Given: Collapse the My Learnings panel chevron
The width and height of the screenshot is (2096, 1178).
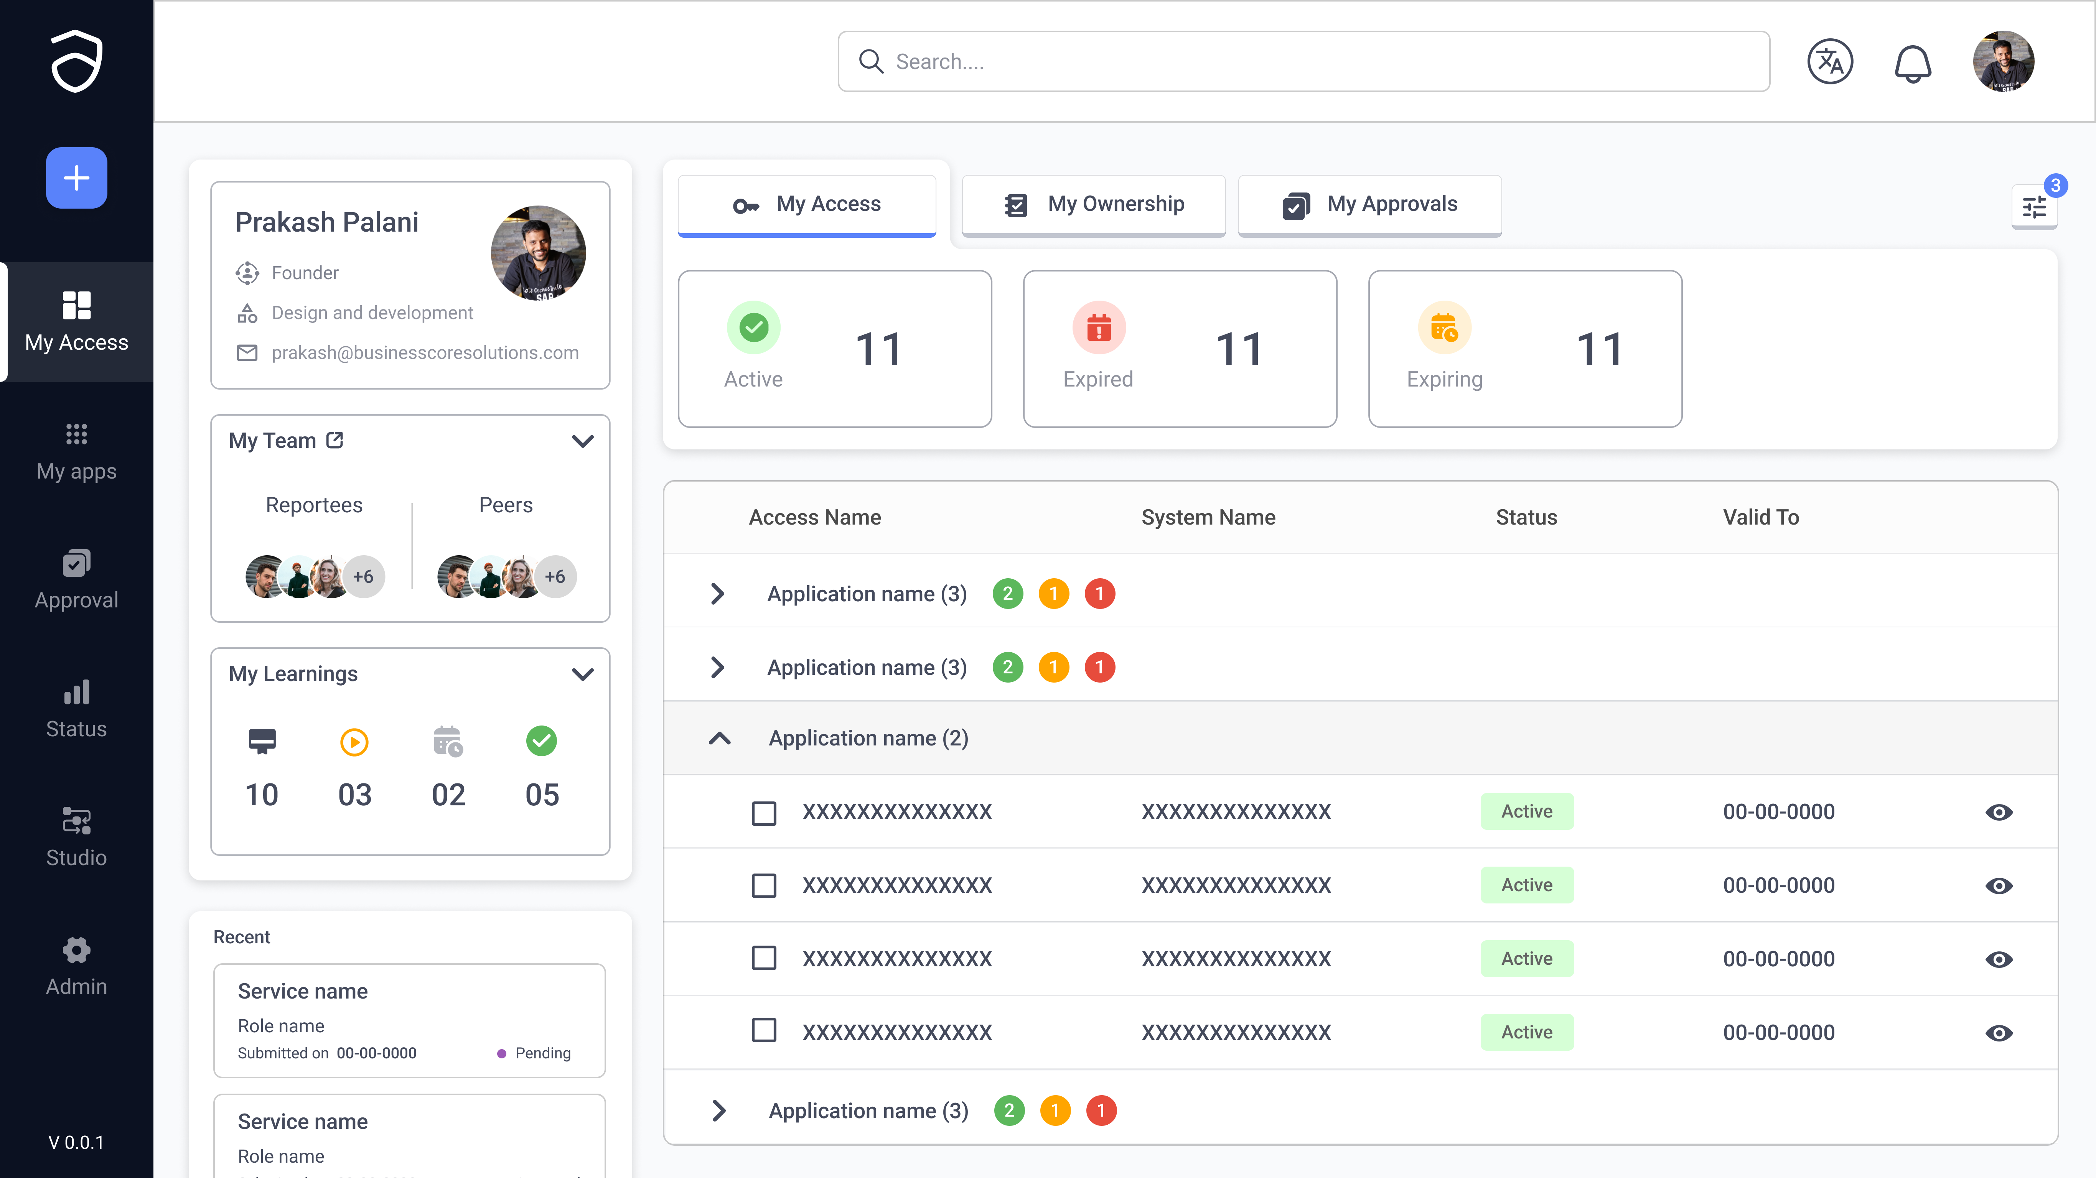Looking at the screenshot, I should point(583,674).
